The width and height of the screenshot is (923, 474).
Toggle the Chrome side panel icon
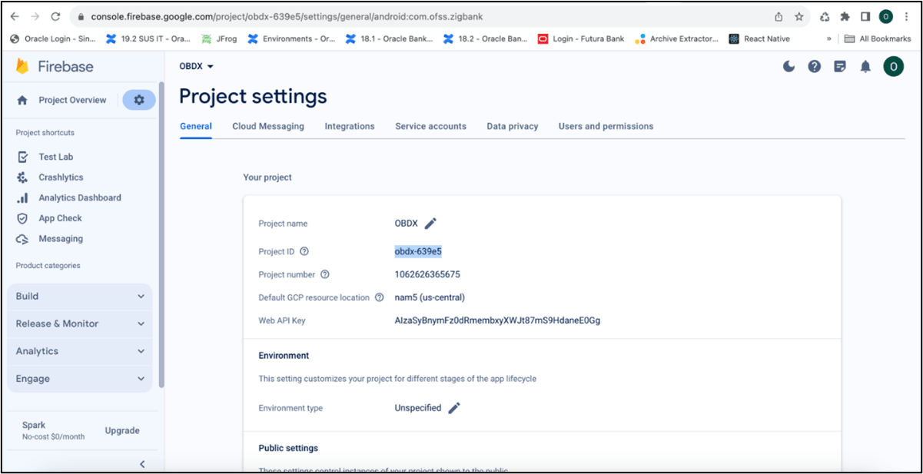click(865, 16)
